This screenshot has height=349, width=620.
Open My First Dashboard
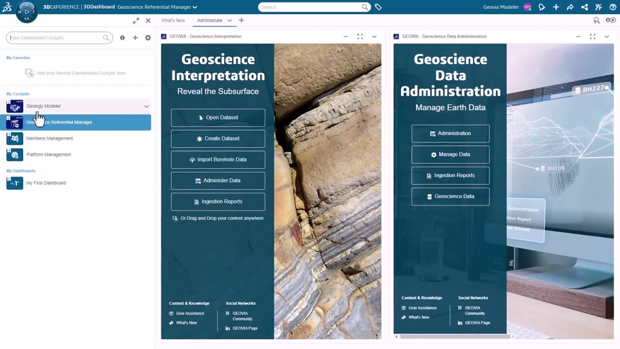point(75,183)
